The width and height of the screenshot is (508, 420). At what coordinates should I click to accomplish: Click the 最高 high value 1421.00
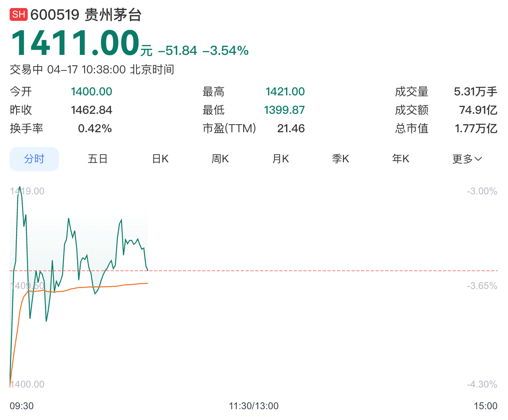tap(285, 92)
